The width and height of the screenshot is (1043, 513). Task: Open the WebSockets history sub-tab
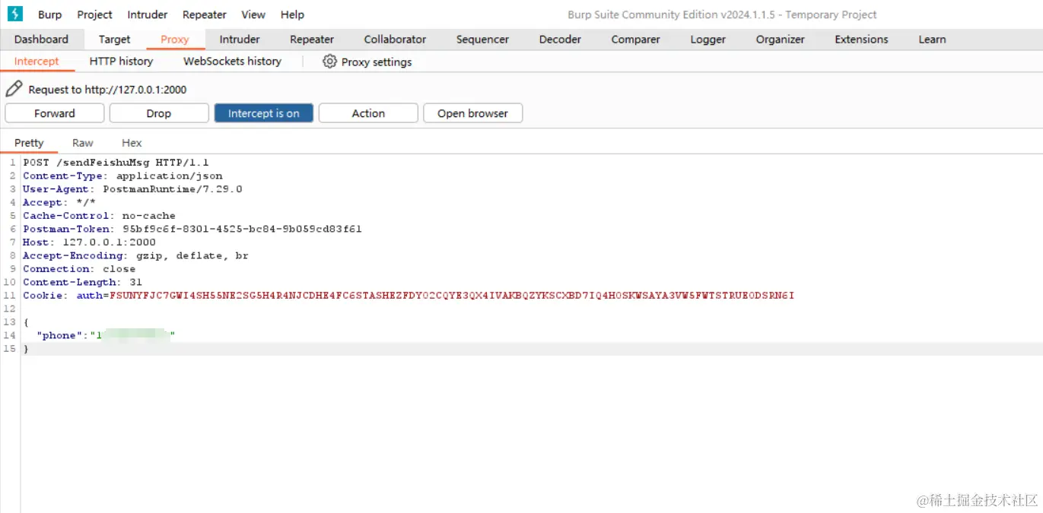[x=232, y=62]
